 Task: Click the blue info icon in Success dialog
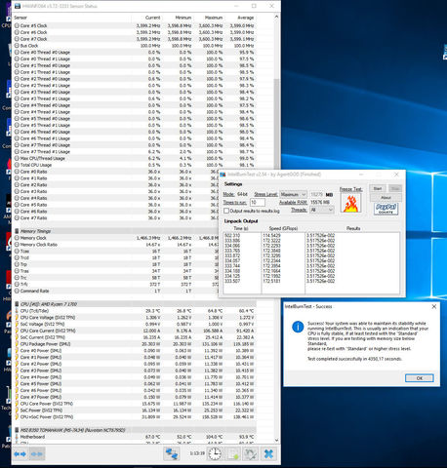point(298,327)
